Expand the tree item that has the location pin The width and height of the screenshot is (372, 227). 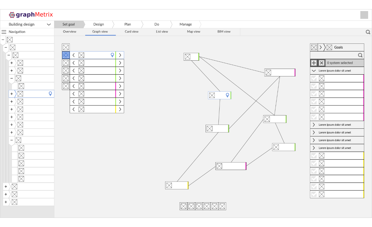(12, 94)
